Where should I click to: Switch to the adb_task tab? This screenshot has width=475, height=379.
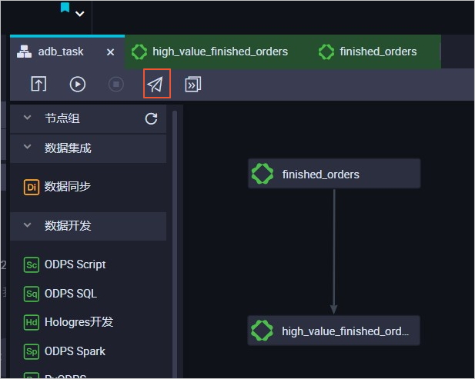tap(67, 52)
